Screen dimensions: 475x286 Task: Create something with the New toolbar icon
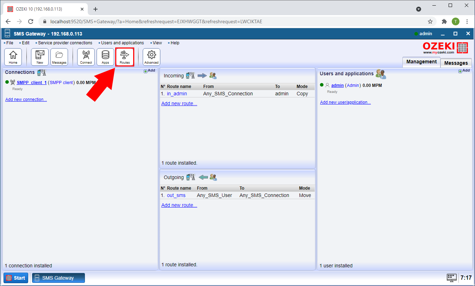pyautogui.click(x=39, y=57)
